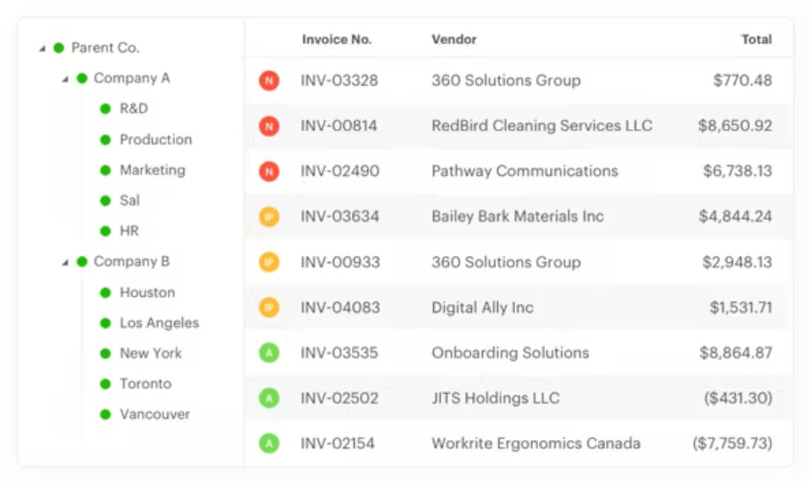Click green dot next to Production
The width and height of the screenshot is (811, 484).
pyautogui.click(x=106, y=140)
